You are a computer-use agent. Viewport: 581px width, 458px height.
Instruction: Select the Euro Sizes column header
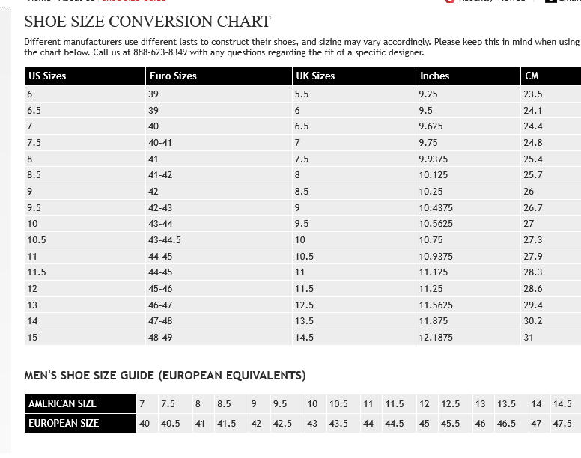tap(219, 76)
